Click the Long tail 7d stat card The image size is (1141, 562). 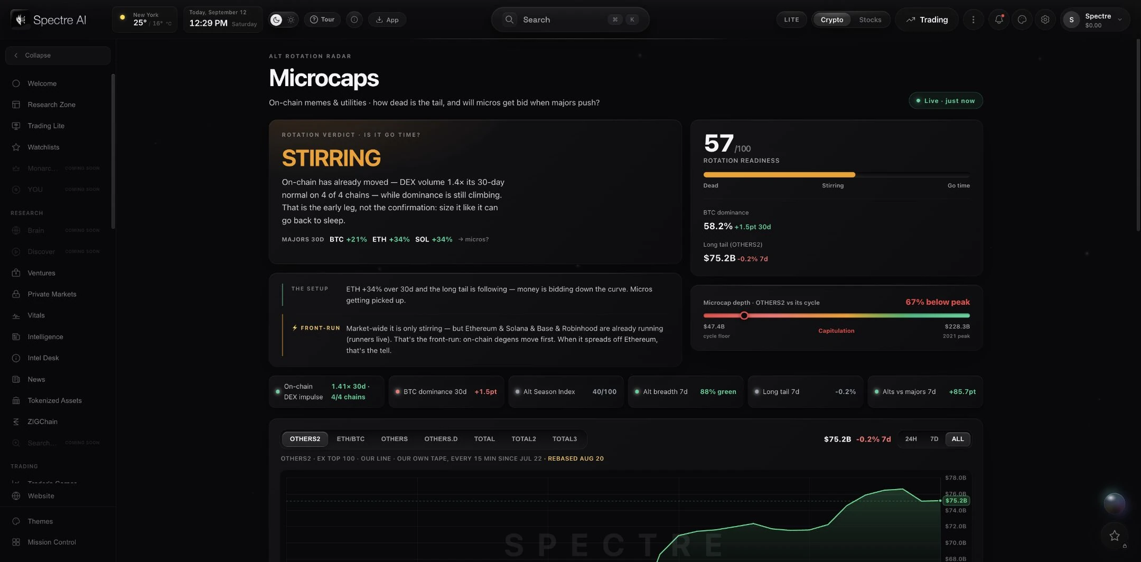coord(806,392)
